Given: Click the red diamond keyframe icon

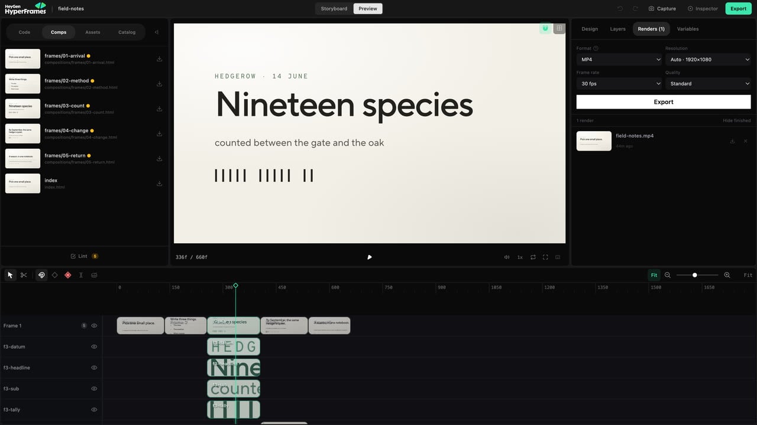Looking at the screenshot, I should tap(67, 275).
